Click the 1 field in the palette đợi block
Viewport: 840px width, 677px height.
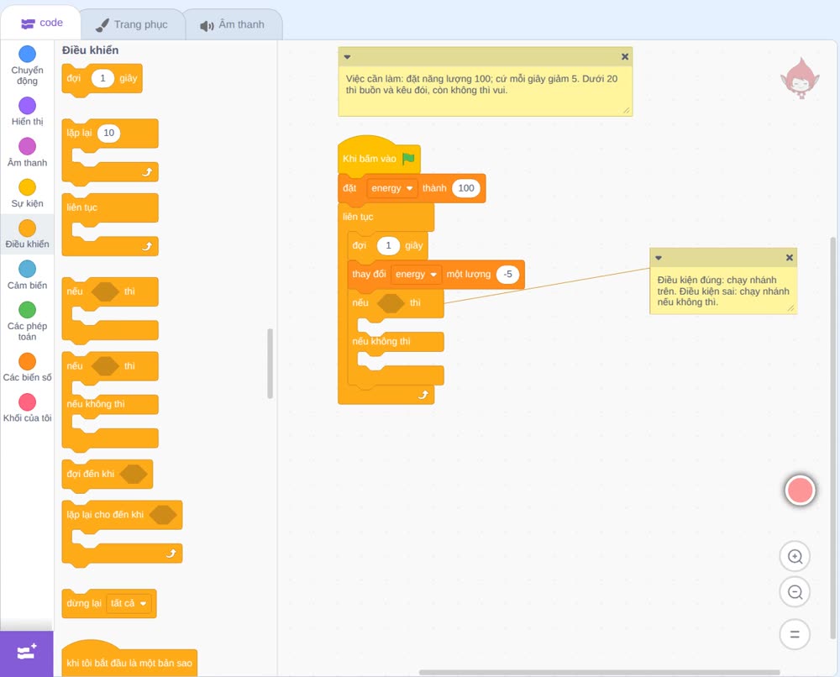pyautogui.click(x=102, y=78)
